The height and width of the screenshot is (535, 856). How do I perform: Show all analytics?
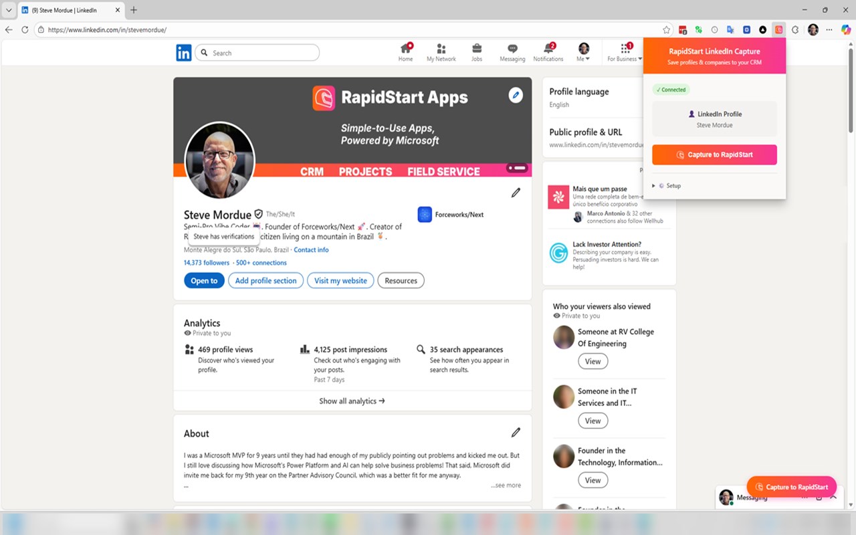coord(352,401)
